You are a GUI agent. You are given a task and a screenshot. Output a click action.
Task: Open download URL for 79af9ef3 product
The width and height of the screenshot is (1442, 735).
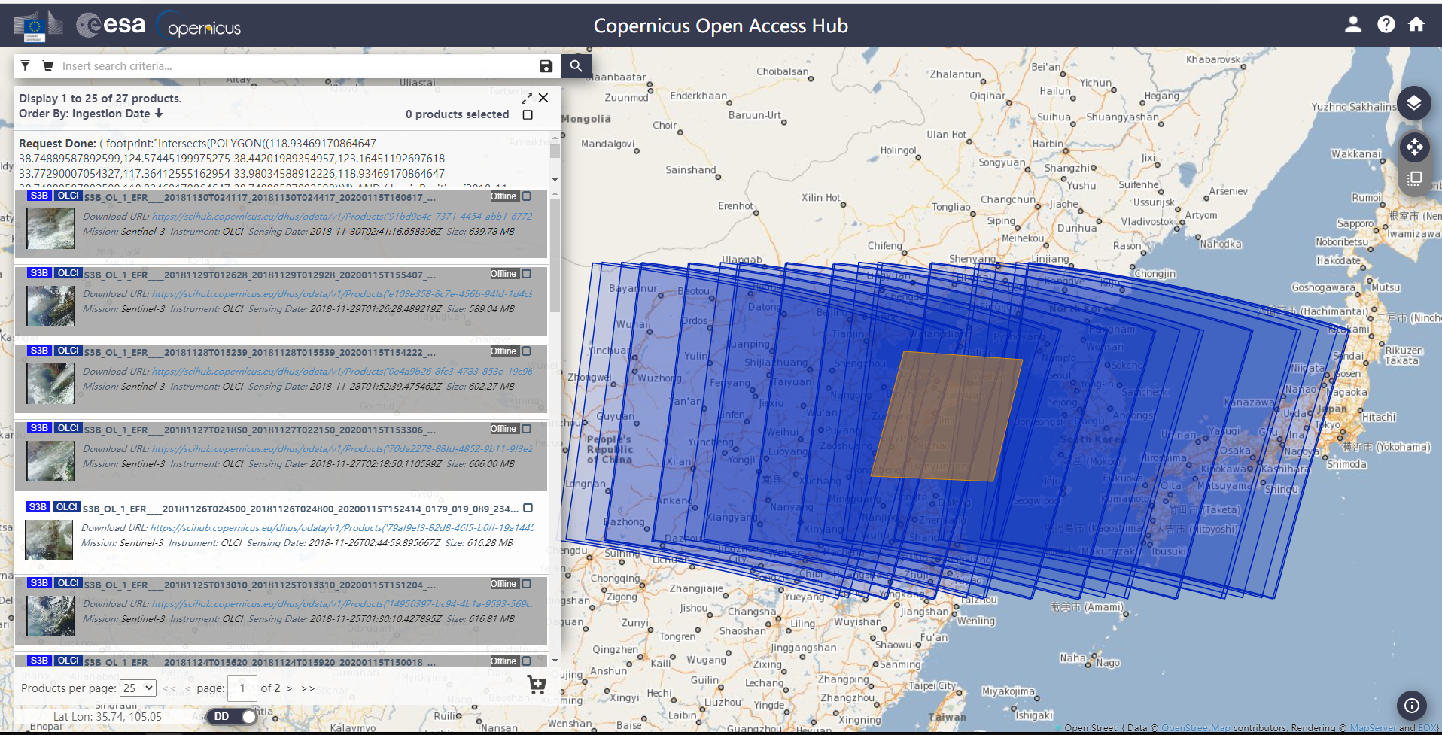point(342,528)
